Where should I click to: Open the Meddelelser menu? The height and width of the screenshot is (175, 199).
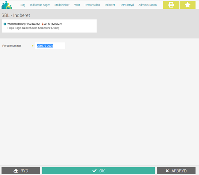(x=62, y=5)
